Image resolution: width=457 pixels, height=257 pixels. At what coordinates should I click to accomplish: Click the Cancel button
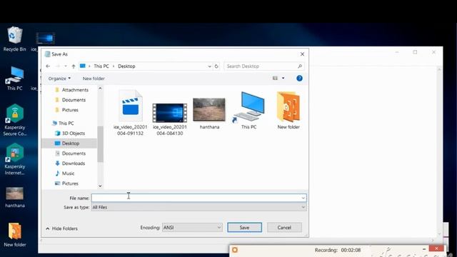click(284, 228)
